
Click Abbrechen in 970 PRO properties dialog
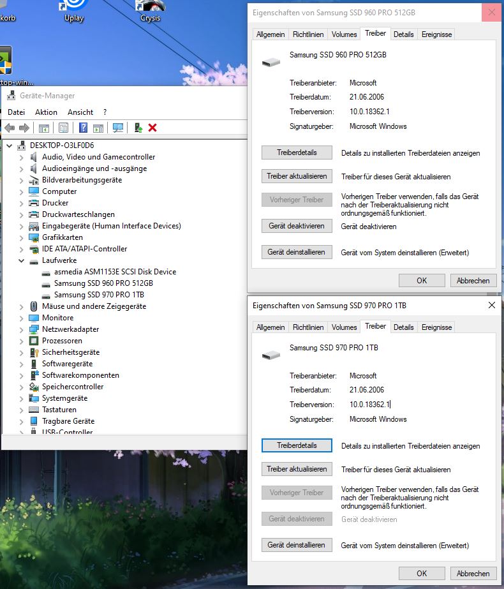pos(473,574)
